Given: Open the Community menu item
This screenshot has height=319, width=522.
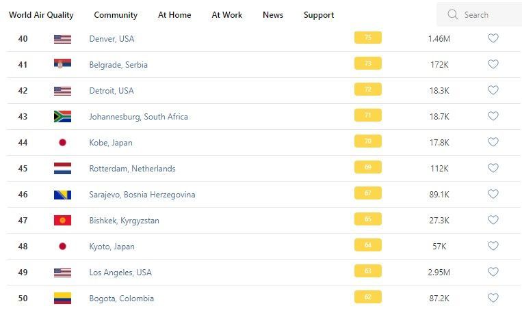Looking at the screenshot, I should [x=116, y=14].
